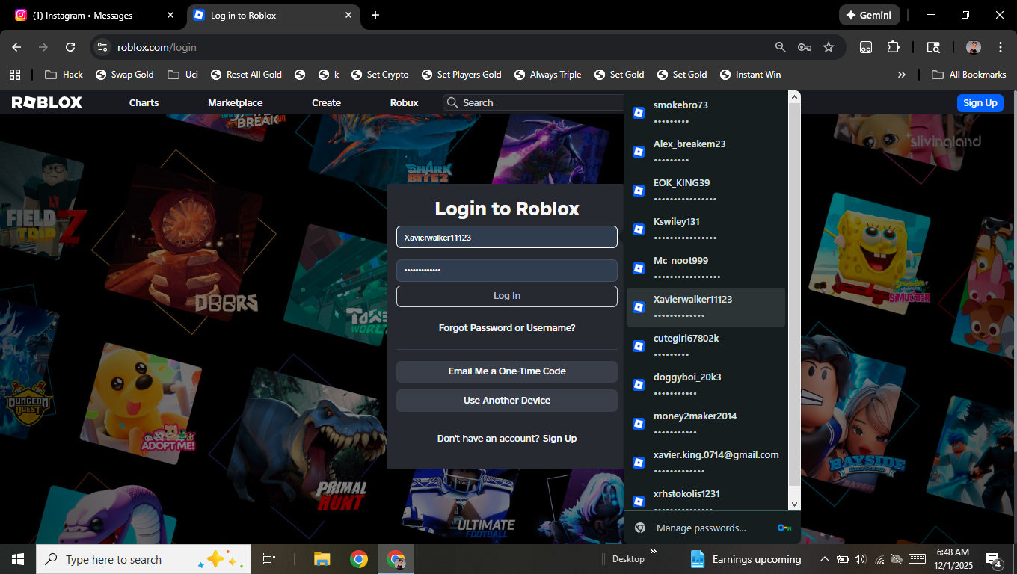The width and height of the screenshot is (1017, 574).
Task: Switch to the Instagram Messages tab
Action: 94,15
